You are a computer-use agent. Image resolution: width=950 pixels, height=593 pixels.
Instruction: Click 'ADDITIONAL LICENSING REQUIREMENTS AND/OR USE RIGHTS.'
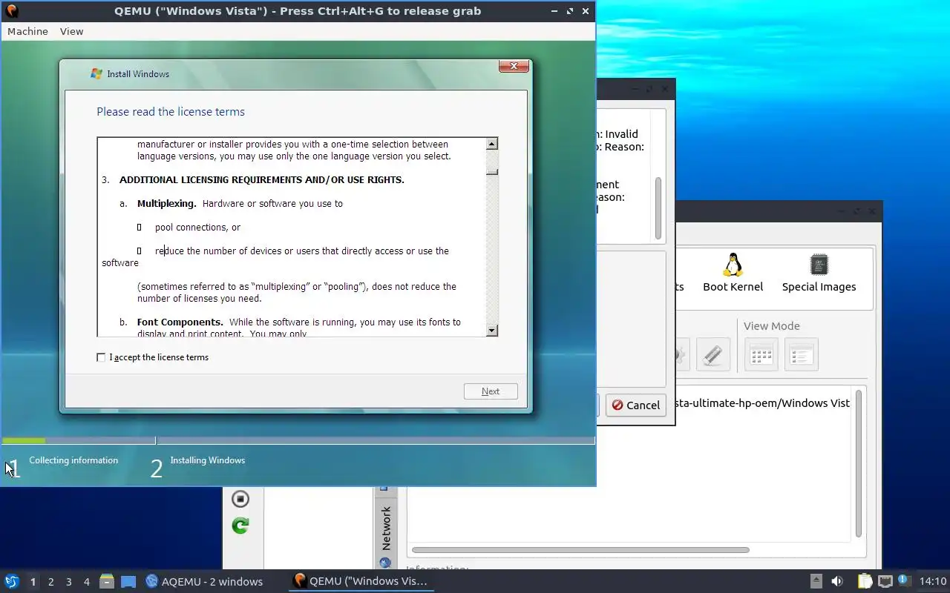[262, 180]
